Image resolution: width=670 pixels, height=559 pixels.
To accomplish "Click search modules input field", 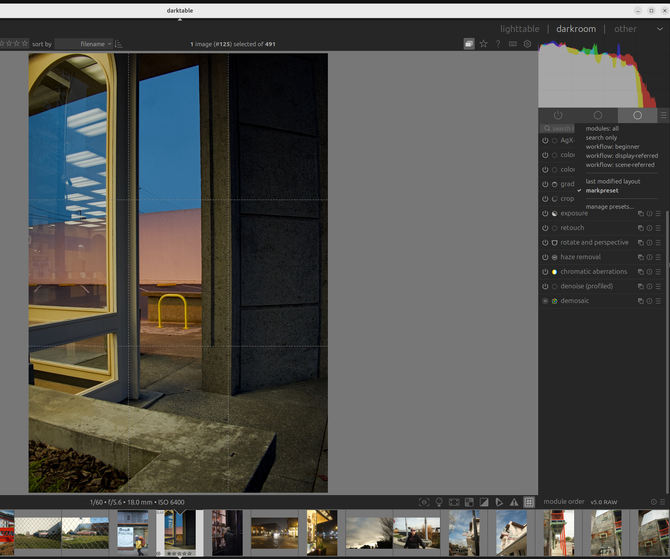I will (x=557, y=129).
